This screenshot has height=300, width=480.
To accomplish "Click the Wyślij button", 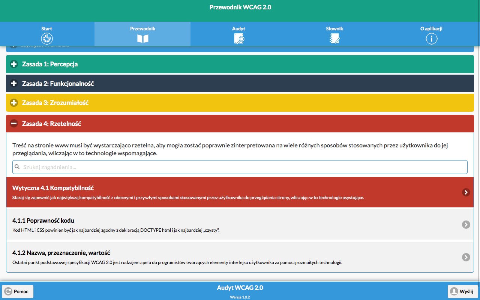I will [x=463, y=291].
